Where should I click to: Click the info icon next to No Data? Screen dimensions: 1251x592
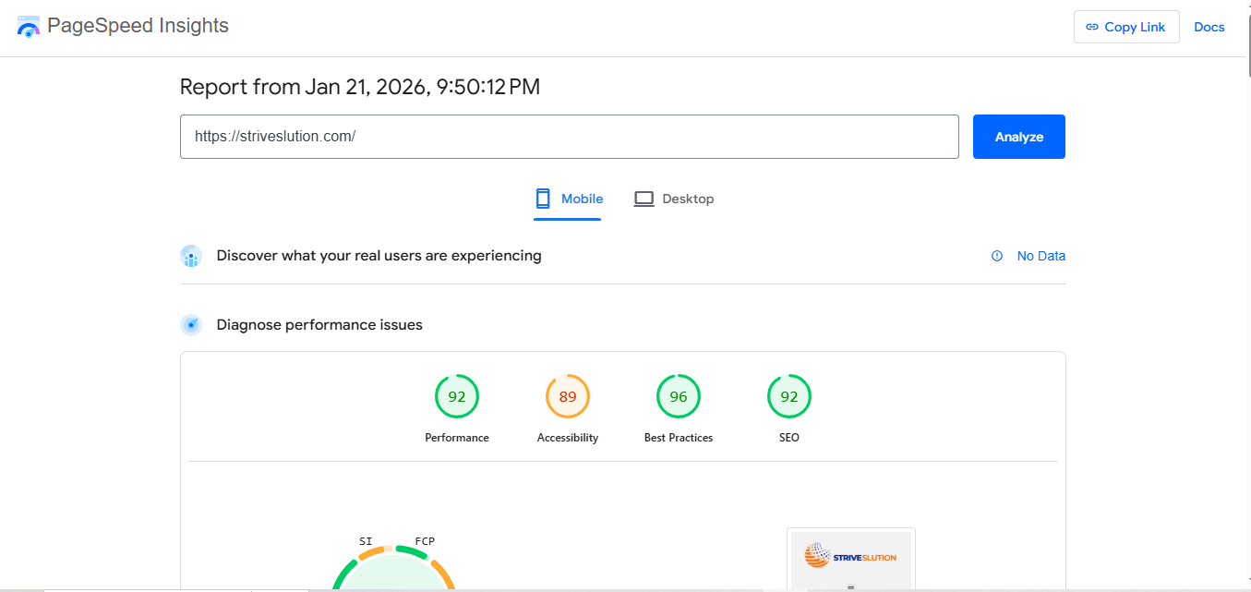(995, 256)
